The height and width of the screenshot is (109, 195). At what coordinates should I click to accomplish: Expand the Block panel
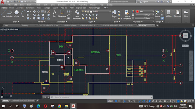(117, 22)
